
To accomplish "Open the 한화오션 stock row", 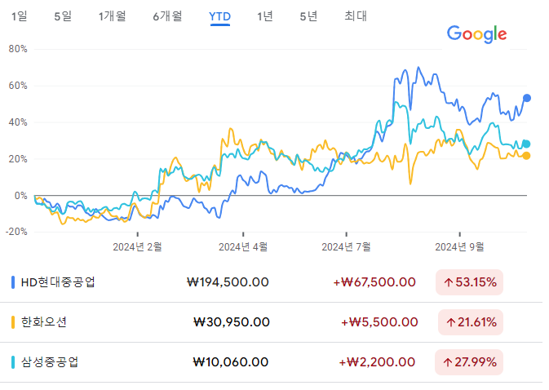I will (272, 322).
